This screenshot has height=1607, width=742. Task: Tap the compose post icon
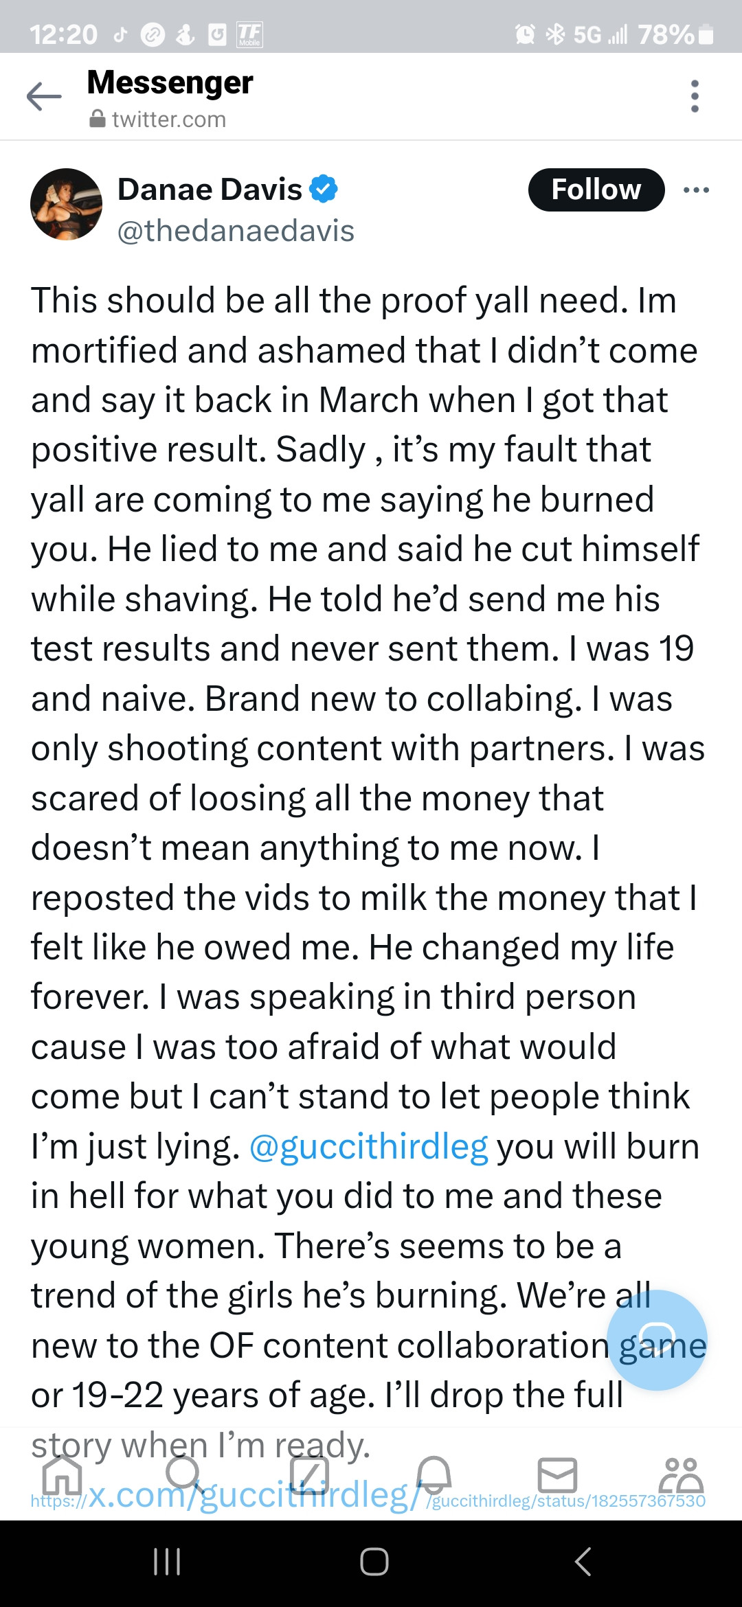pos(309,1475)
